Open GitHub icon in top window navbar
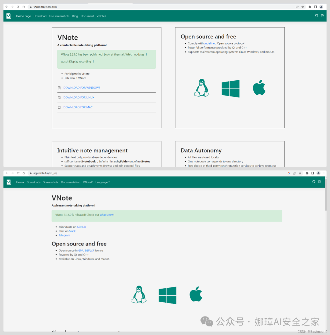This screenshot has width=330, height=335. pos(317,15)
